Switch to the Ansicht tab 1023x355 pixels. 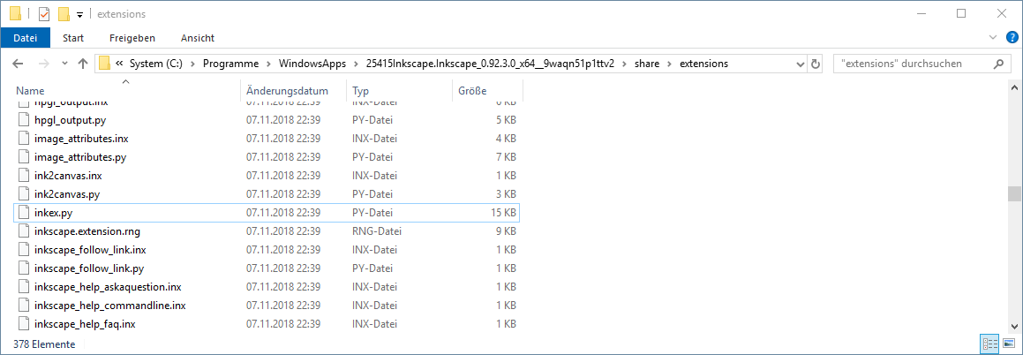click(x=197, y=38)
